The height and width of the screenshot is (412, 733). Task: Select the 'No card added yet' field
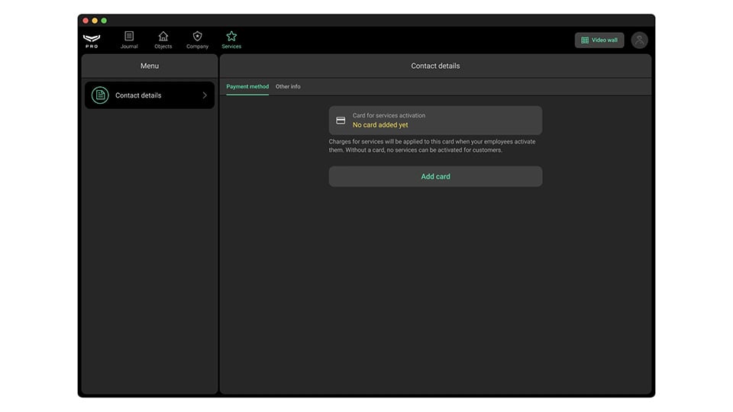point(380,125)
